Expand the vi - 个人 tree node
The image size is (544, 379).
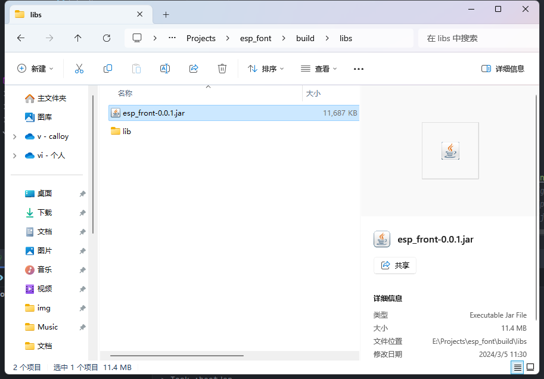click(14, 156)
